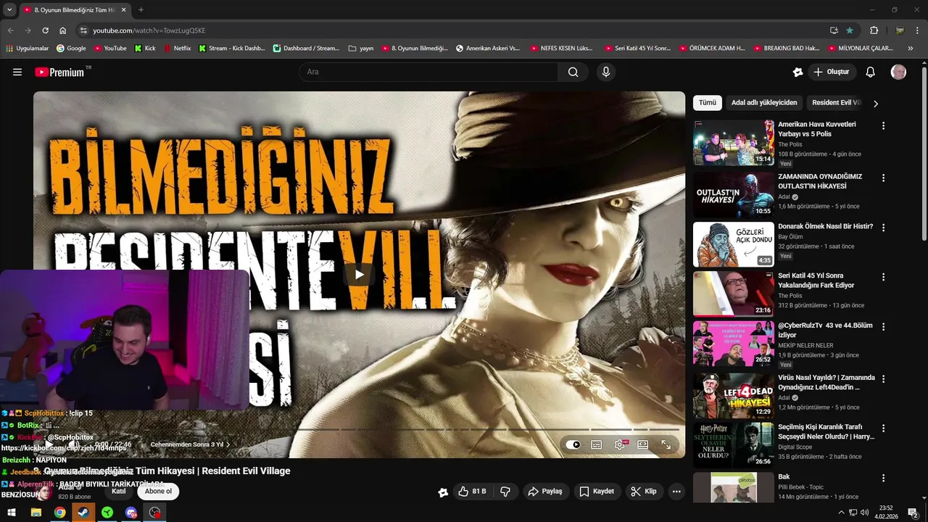
Task: Open the Windows notification center
Action: tap(913, 513)
